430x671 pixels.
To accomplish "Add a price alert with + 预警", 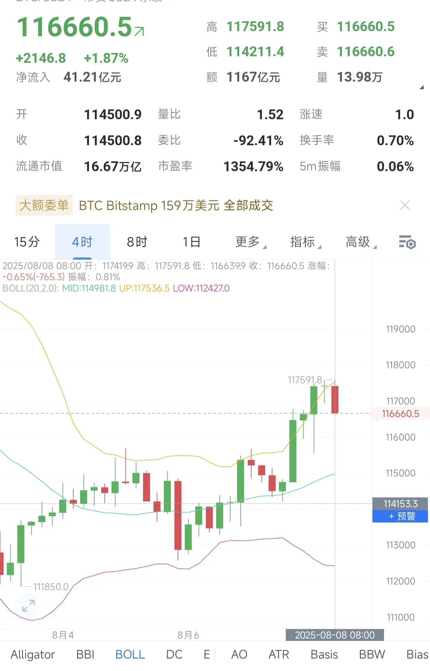I will (x=400, y=516).
